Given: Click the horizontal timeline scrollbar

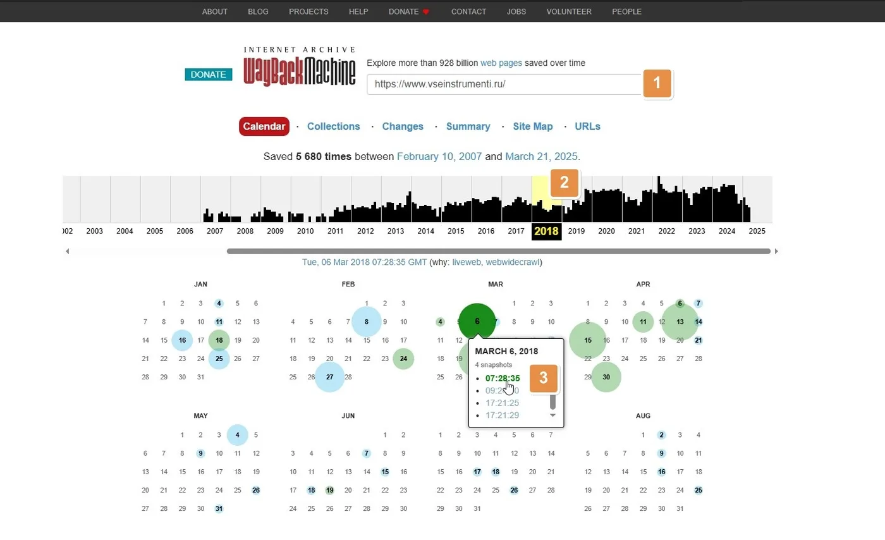Looking at the screenshot, I should point(499,252).
